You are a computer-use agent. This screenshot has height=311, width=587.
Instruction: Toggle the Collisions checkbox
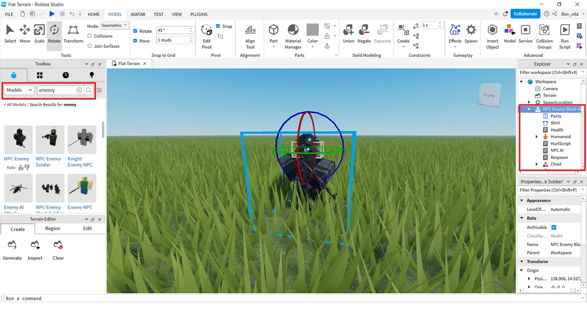pyautogui.click(x=90, y=36)
